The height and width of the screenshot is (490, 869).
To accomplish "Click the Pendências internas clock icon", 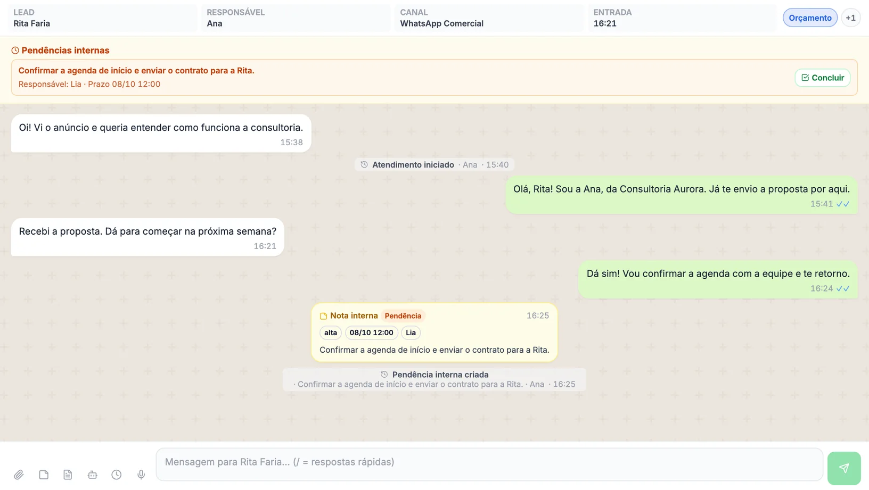I will click(15, 51).
